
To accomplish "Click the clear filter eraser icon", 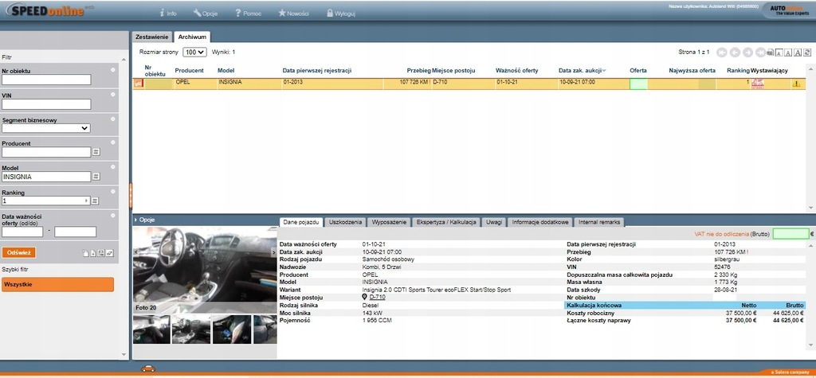I will [110, 253].
